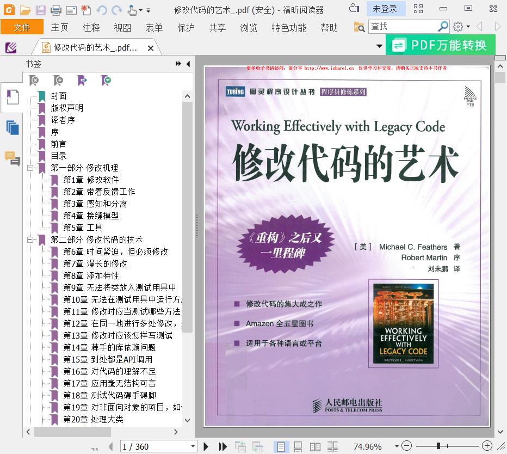
Task: Select bookmark 第3章 感知和分离
Action: [95, 204]
